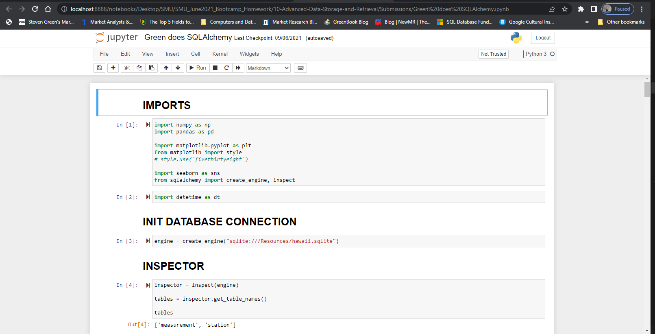Interrupt the kernel with the stop icon
The width and height of the screenshot is (655, 334).
[215, 68]
